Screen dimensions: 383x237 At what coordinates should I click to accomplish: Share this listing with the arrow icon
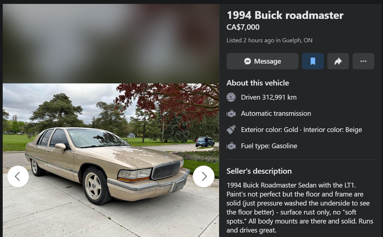click(x=338, y=61)
